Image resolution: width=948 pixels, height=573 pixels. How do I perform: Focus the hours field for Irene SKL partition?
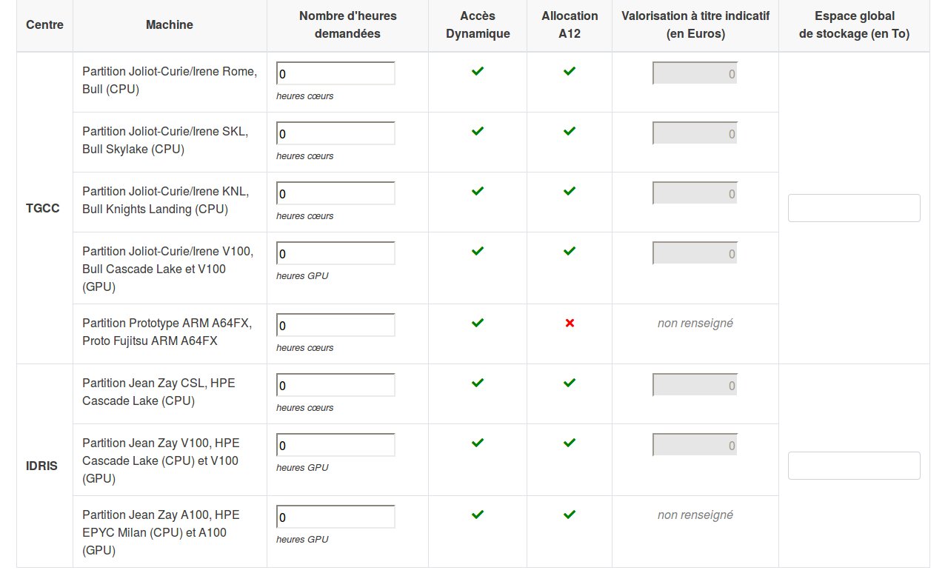pyautogui.click(x=336, y=133)
